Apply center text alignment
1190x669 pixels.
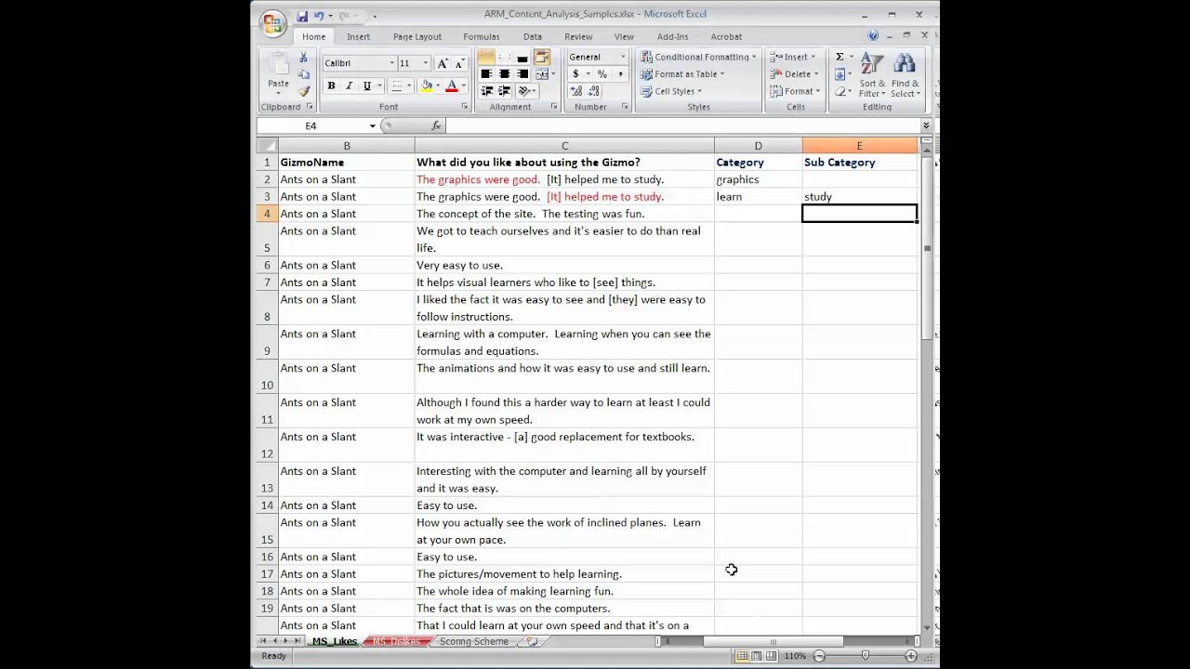coord(504,74)
